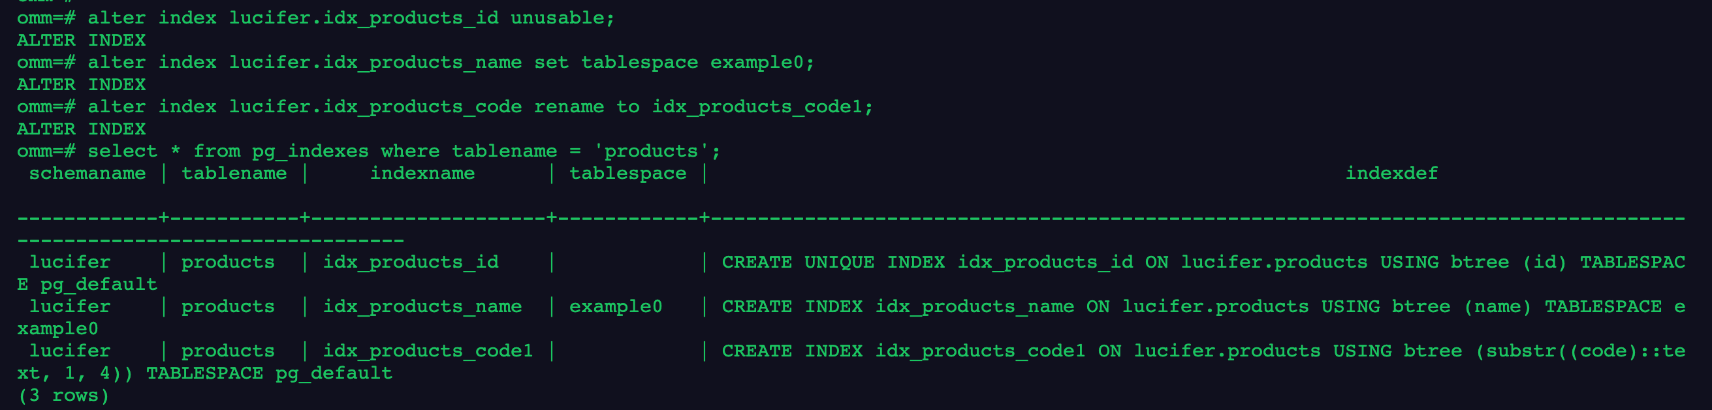Image resolution: width=1712 pixels, height=410 pixels.
Task: Click 'lucifer' schema in the idx_products_code1 row
Action: 70,351
